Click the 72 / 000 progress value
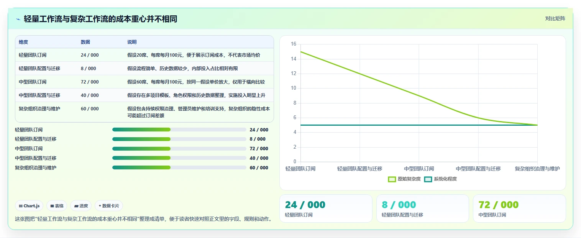Image resolution: width=581 pixels, height=238 pixels. 259,149
